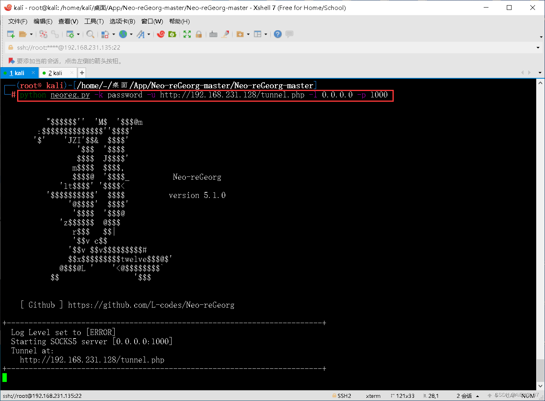This screenshot has width=545, height=401.
Task: Click the new folder plus icon
Action: (x=240, y=34)
